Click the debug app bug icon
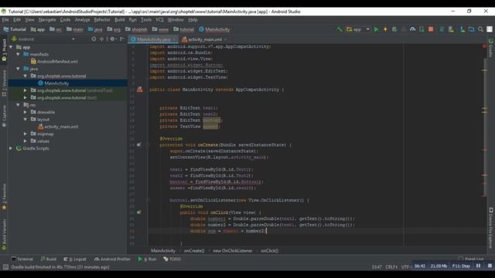Viewport: 495px width, 278px height. click(x=394, y=29)
